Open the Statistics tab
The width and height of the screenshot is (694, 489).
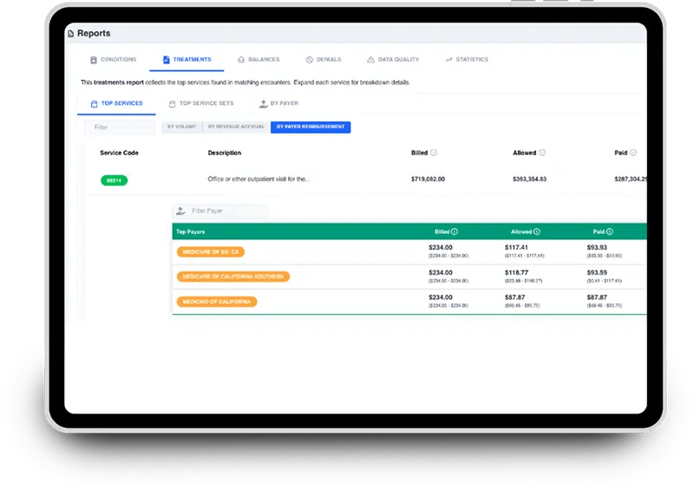pyautogui.click(x=467, y=60)
